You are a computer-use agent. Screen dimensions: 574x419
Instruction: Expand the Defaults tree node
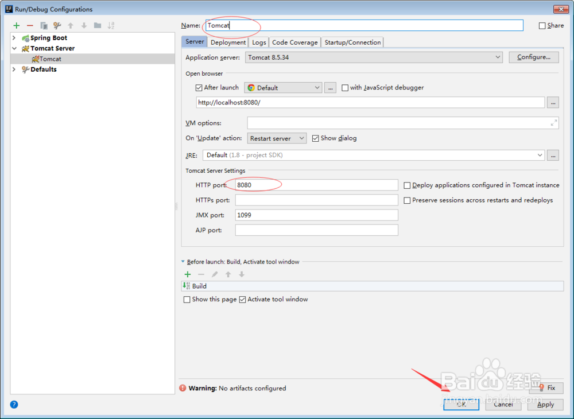point(14,69)
